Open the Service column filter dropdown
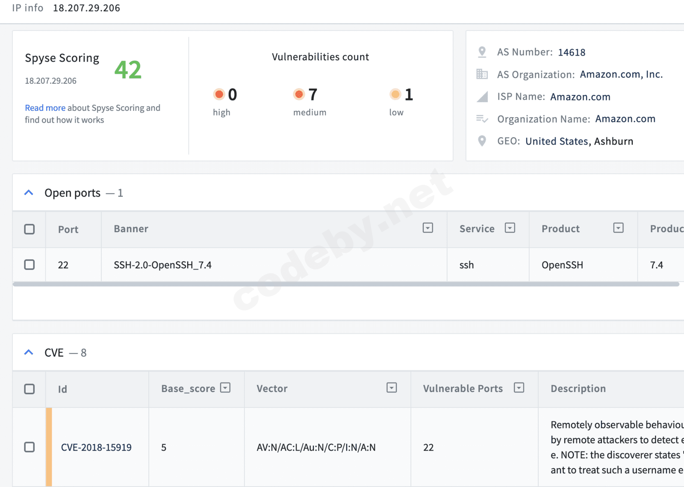The height and width of the screenshot is (487, 684). 510,228
